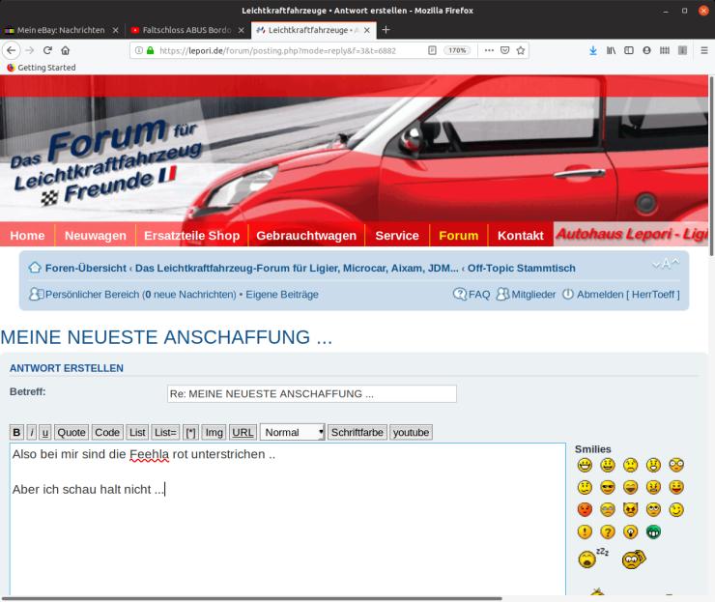Insert the sunglasses cool smiley
715x602 pixels.
608,486
